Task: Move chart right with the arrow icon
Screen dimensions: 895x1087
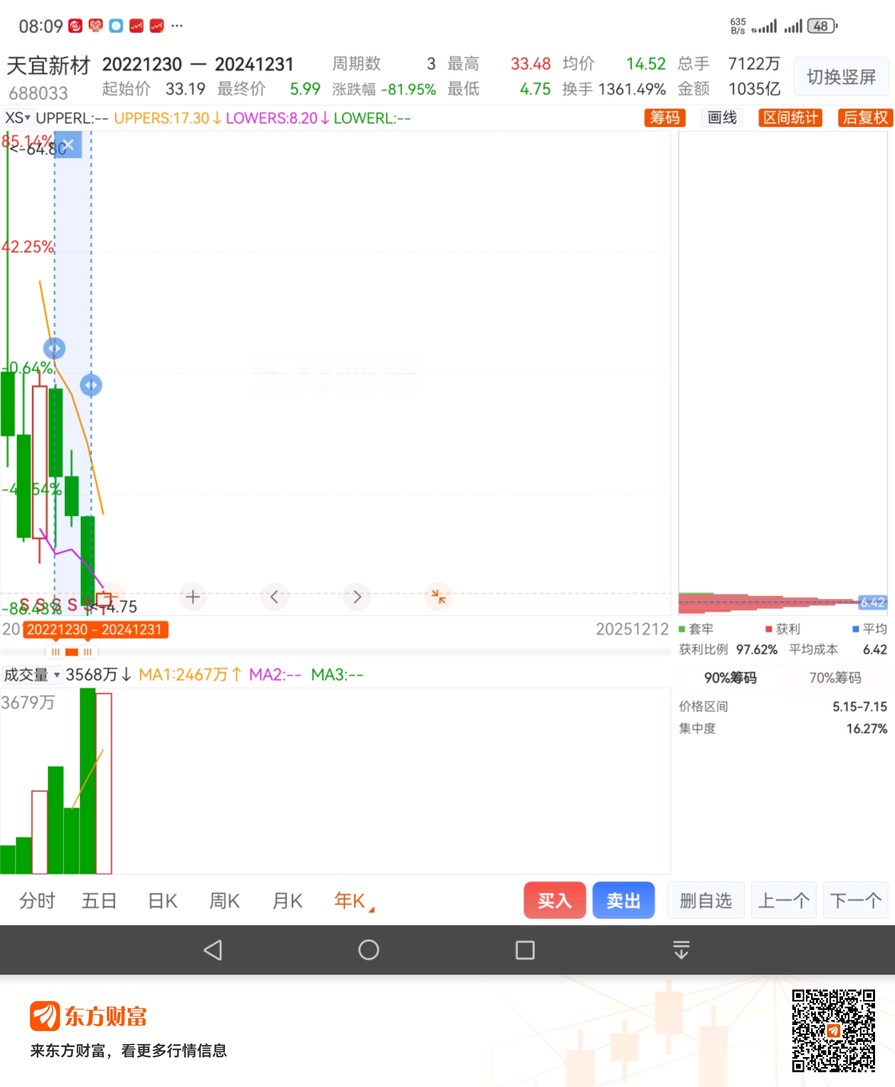Action: tap(357, 597)
